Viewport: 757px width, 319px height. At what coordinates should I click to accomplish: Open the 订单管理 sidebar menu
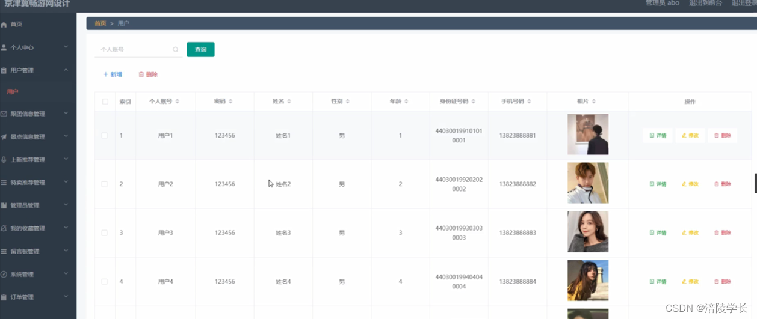[38, 297]
